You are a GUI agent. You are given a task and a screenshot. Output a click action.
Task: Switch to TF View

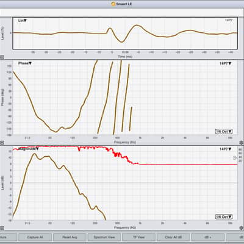point(138,237)
